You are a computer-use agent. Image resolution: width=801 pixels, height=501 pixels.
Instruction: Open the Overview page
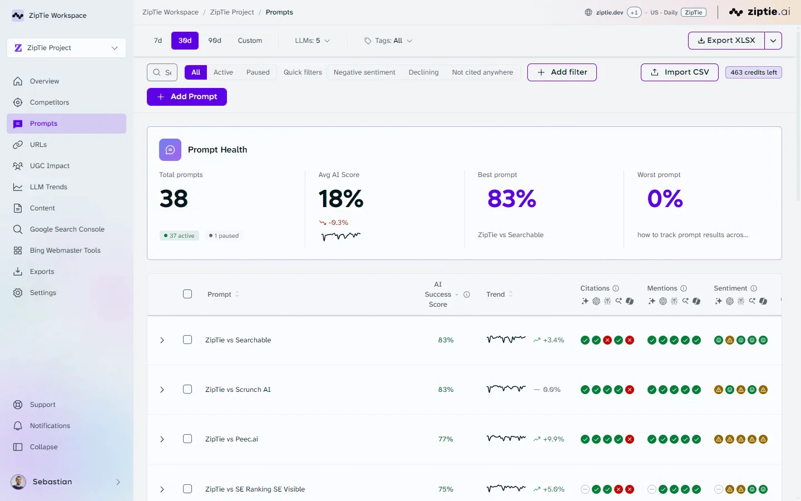66,81
